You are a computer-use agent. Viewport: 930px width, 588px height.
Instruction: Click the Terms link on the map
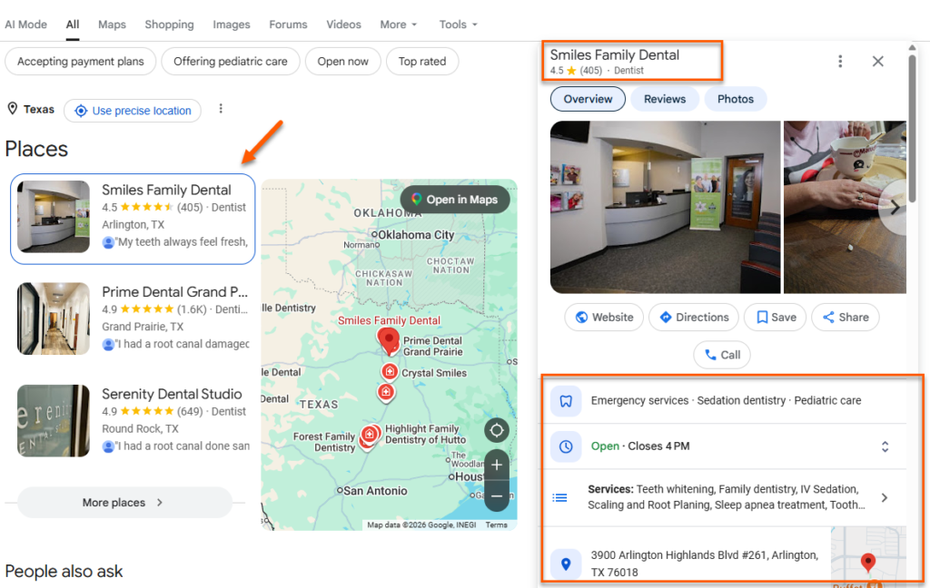[496, 524]
